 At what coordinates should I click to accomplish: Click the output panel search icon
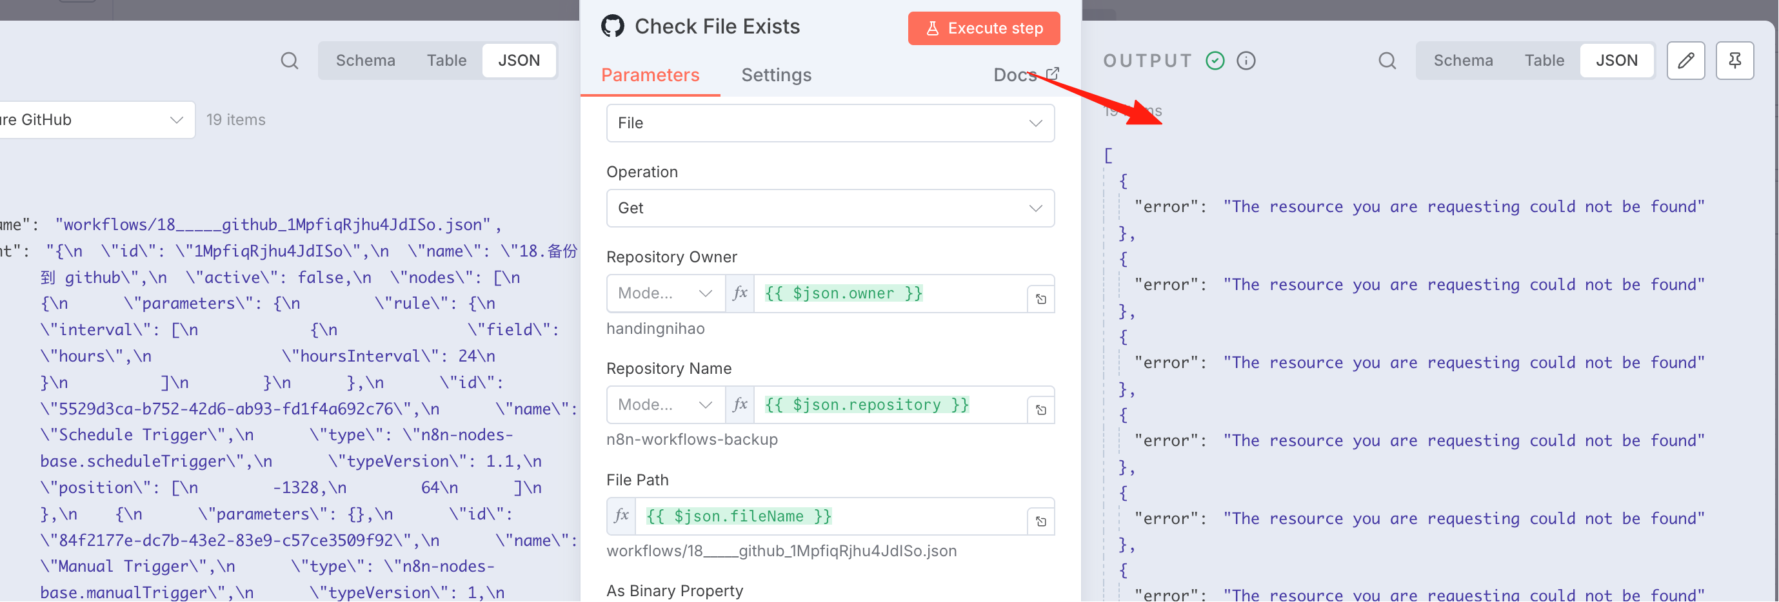(1387, 61)
